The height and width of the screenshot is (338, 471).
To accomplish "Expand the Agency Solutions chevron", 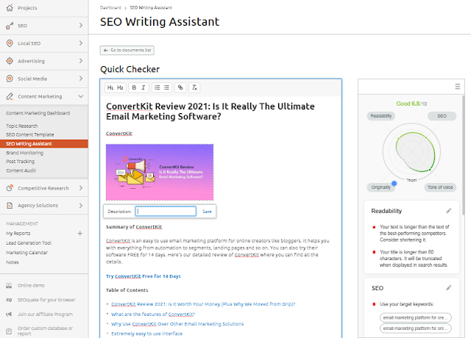I will (81, 206).
